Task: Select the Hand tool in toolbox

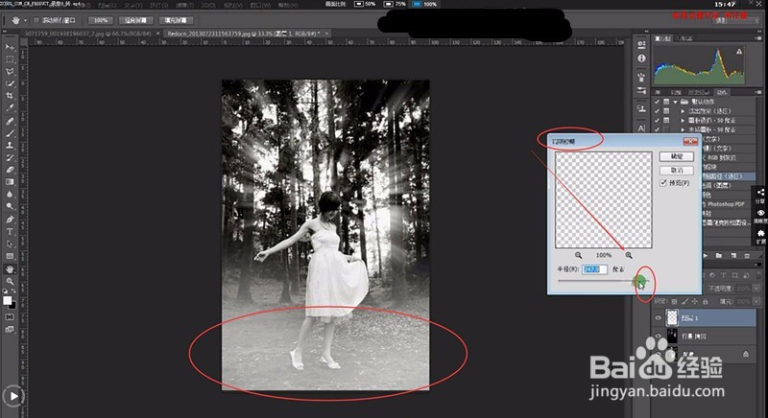Action: click(10, 268)
